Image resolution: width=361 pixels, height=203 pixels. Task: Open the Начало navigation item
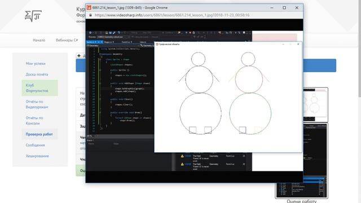(x=39, y=40)
